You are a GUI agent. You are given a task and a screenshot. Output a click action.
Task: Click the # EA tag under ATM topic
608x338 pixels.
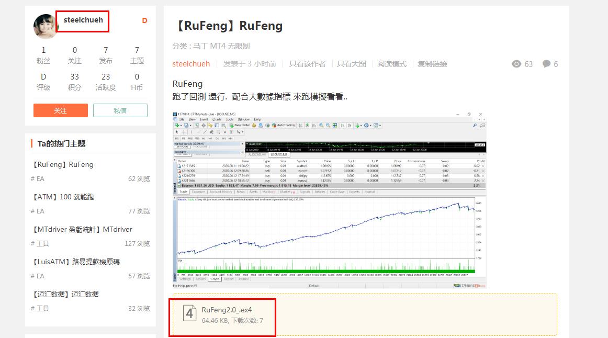38,211
